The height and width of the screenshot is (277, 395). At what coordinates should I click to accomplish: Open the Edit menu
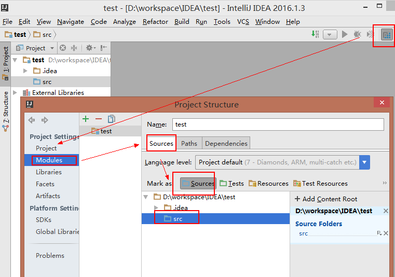pos(24,22)
